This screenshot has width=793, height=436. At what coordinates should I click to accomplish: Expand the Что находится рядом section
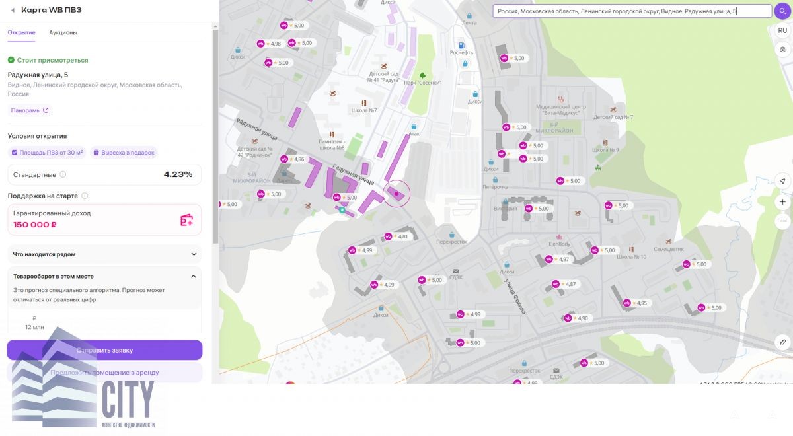point(194,254)
